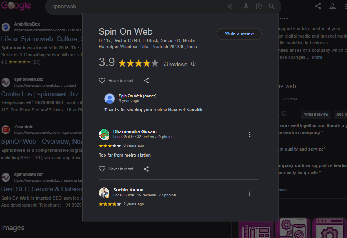Viewport: 347px width, 238px height.
Task: Share Dharmendra Gusain's review
Action: (146, 169)
